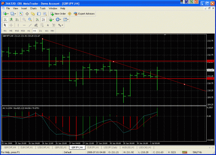
Task: Open the View menu
Action: coord(16,8)
